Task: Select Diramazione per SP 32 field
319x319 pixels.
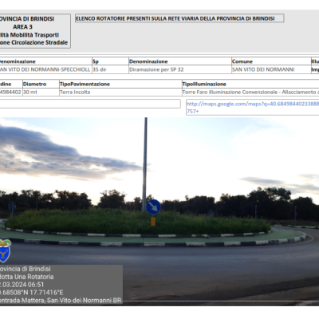Action: (x=179, y=69)
